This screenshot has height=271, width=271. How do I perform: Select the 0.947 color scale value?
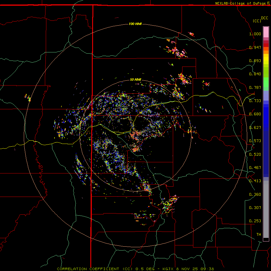[x=255, y=47]
